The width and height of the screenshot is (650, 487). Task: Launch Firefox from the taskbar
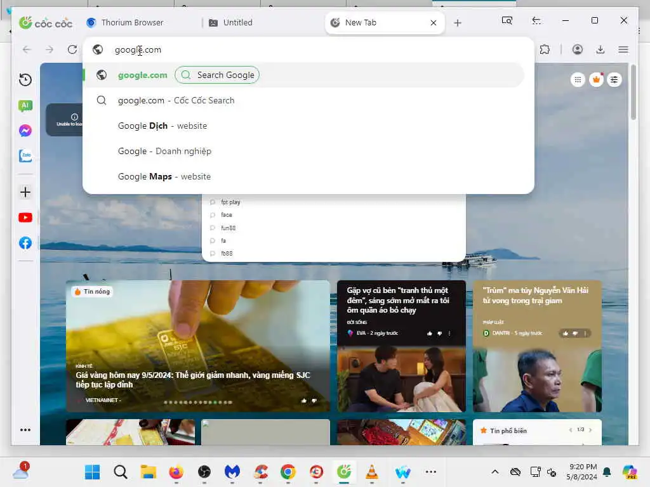pos(176,472)
